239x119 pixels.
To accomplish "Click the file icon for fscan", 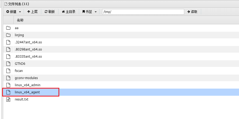I will (x=8, y=71).
